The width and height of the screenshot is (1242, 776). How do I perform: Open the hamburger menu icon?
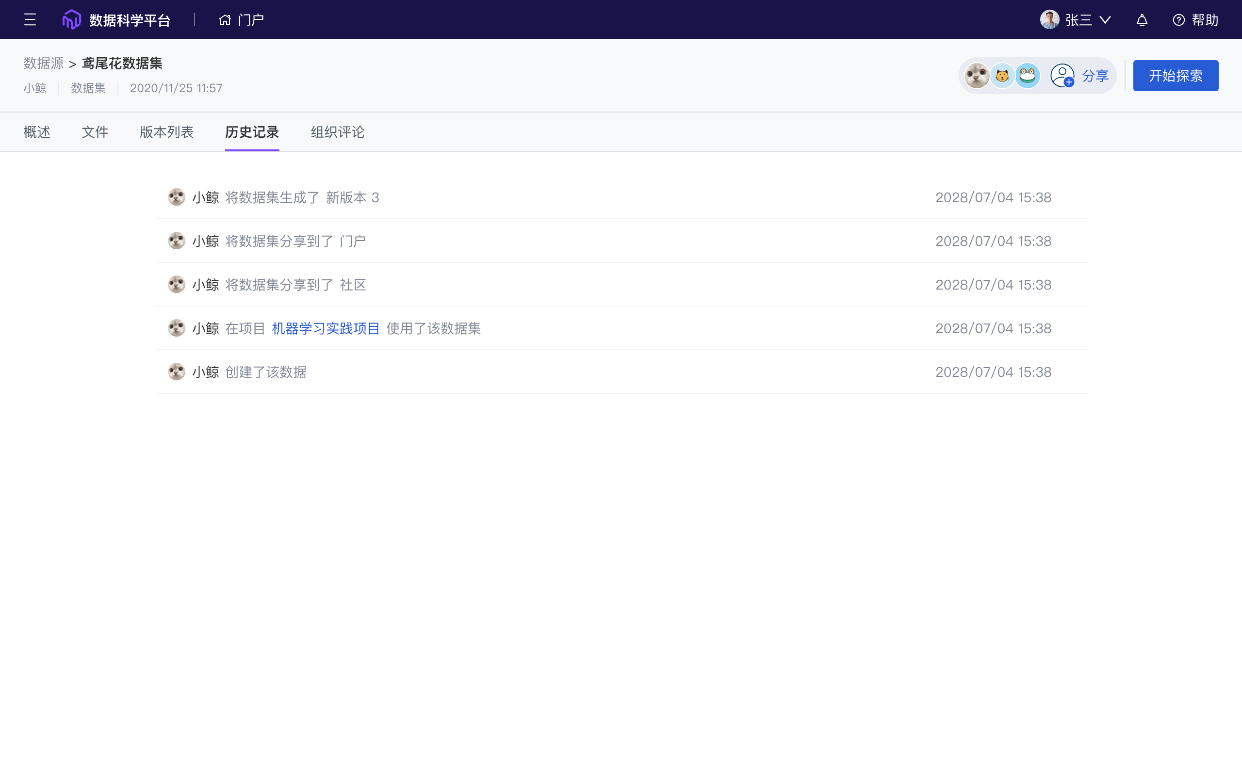pyautogui.click(x=30, y=19)
